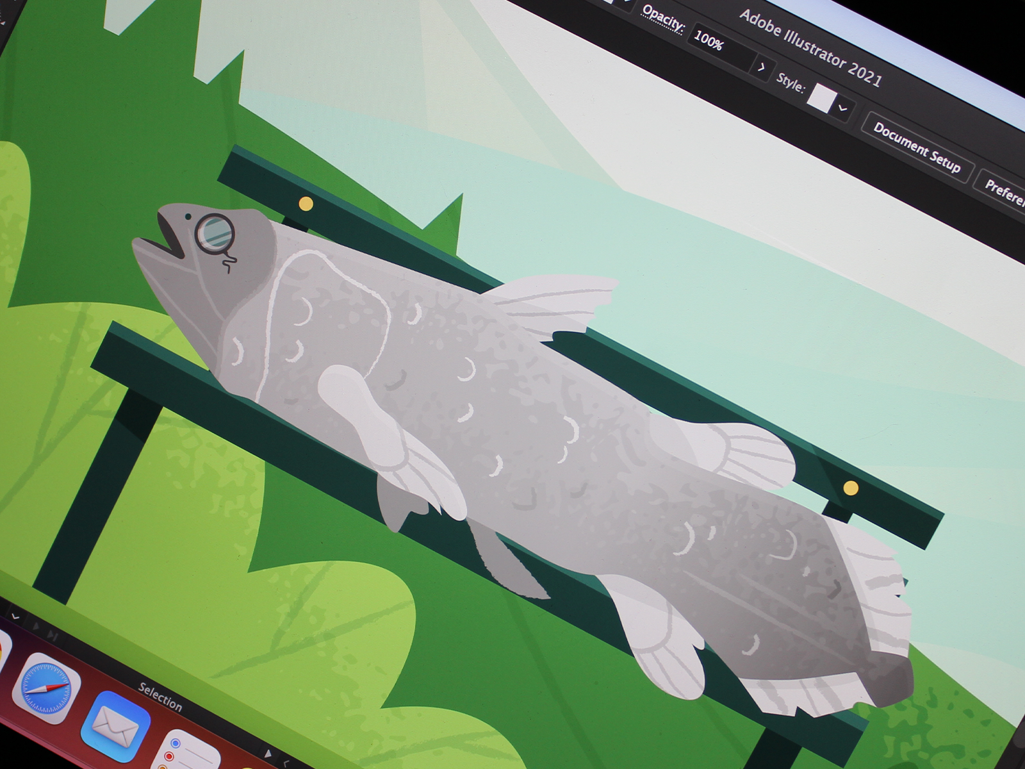Click the next artboard arrow in status bar
The height and width of the screenshot is (769, 1025).
[37, 626]
